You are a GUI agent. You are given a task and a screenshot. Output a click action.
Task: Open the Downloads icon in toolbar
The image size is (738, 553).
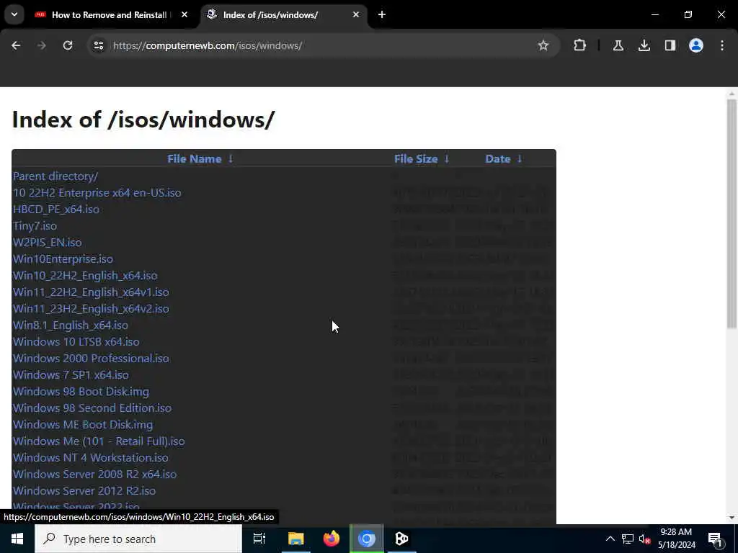pos(644,45)
